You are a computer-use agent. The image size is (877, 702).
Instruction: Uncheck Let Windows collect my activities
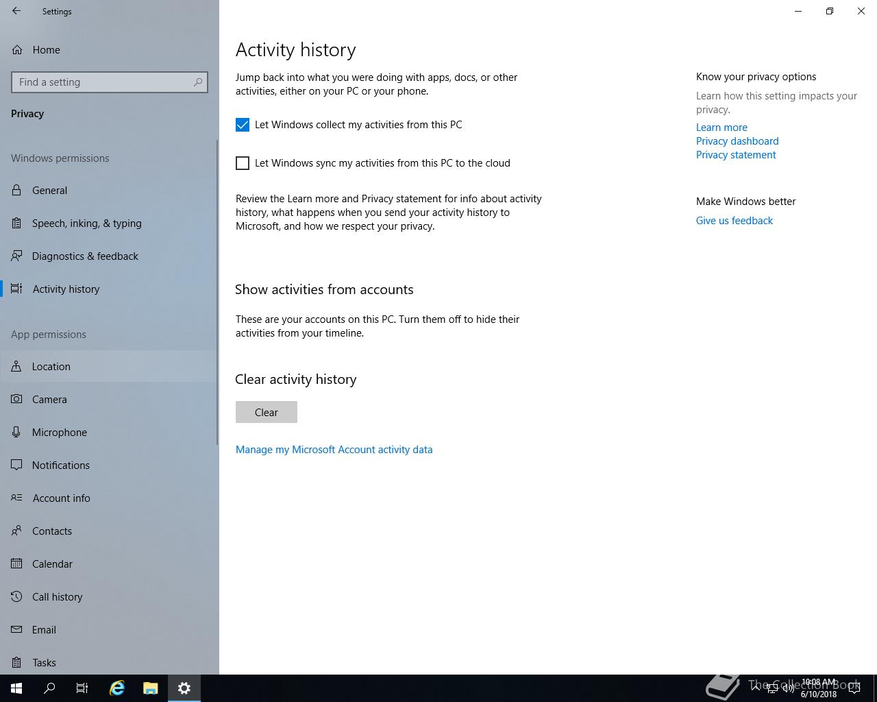(243, 125)
